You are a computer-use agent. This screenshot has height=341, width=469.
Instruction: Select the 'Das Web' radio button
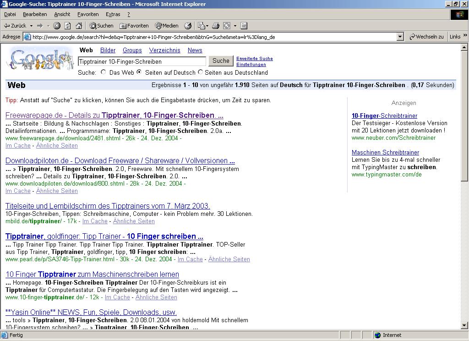click(104, 72)
